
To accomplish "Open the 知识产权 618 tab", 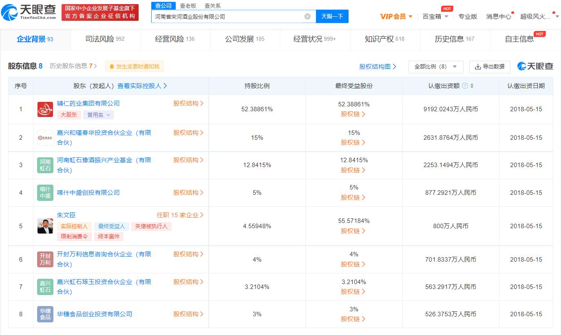I will 385,39.
